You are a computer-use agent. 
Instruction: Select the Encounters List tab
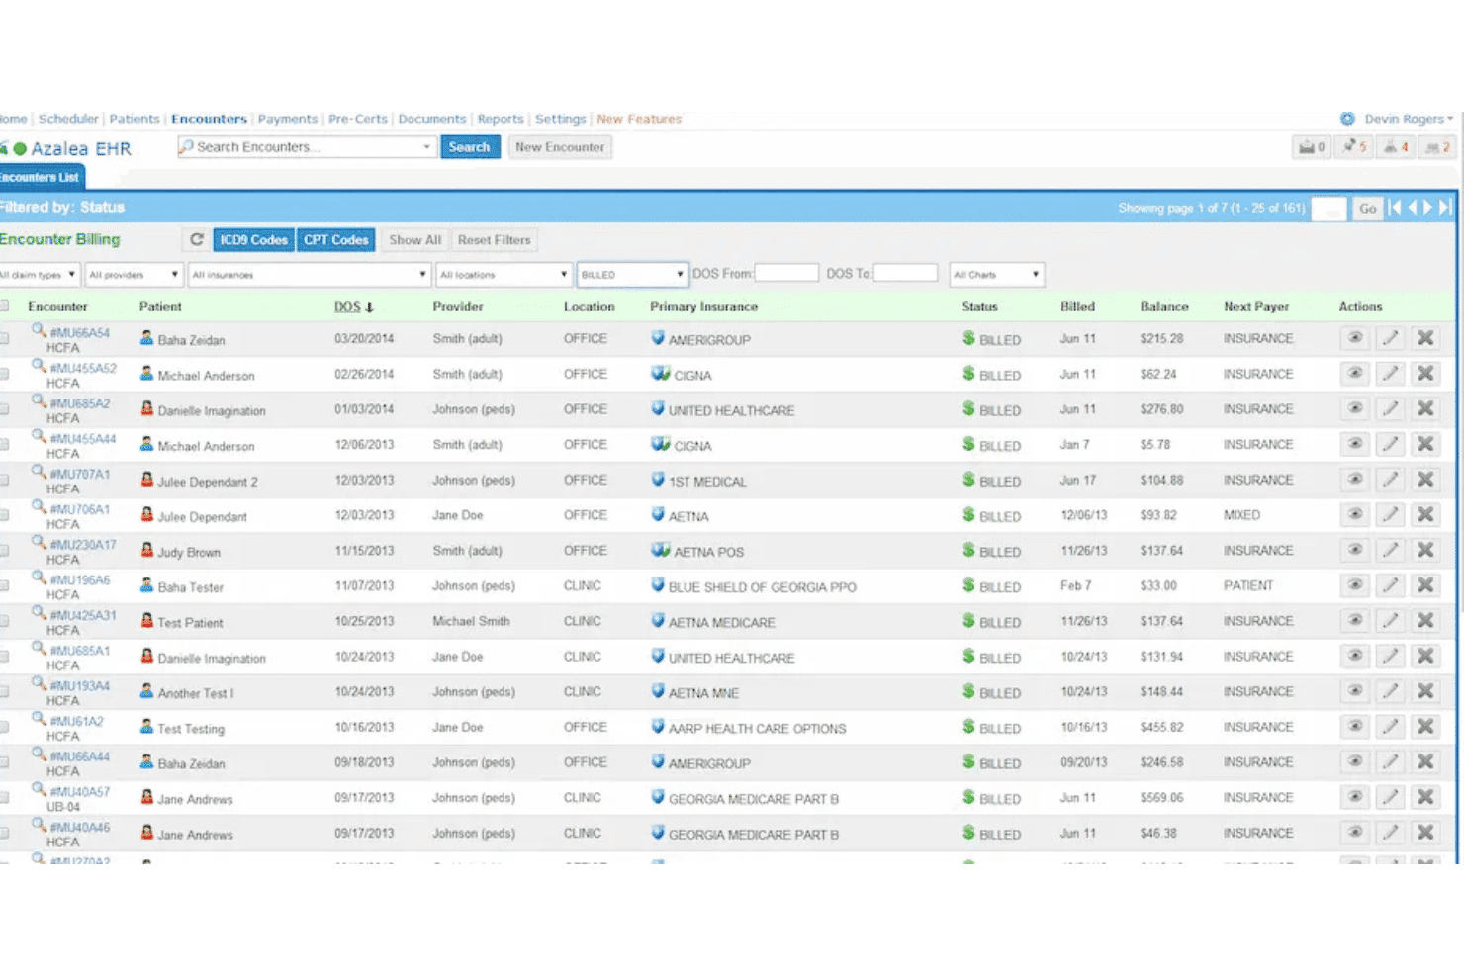(x=42, y=177)
